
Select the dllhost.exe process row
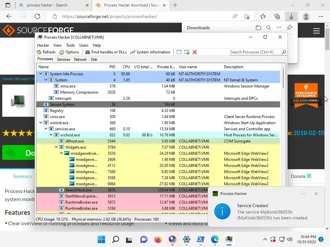[x=158, y=141]
